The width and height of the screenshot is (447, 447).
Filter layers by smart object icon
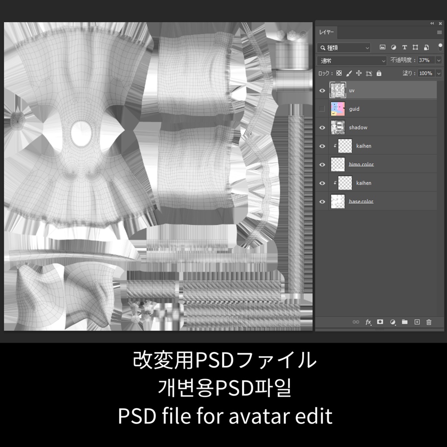tap(426, 47)
